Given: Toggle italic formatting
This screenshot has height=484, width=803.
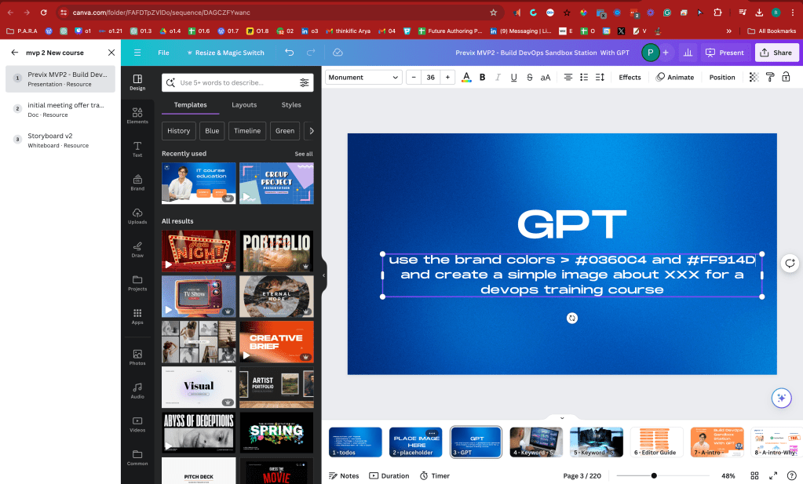Looking at the screenshot, I should 498,77.
